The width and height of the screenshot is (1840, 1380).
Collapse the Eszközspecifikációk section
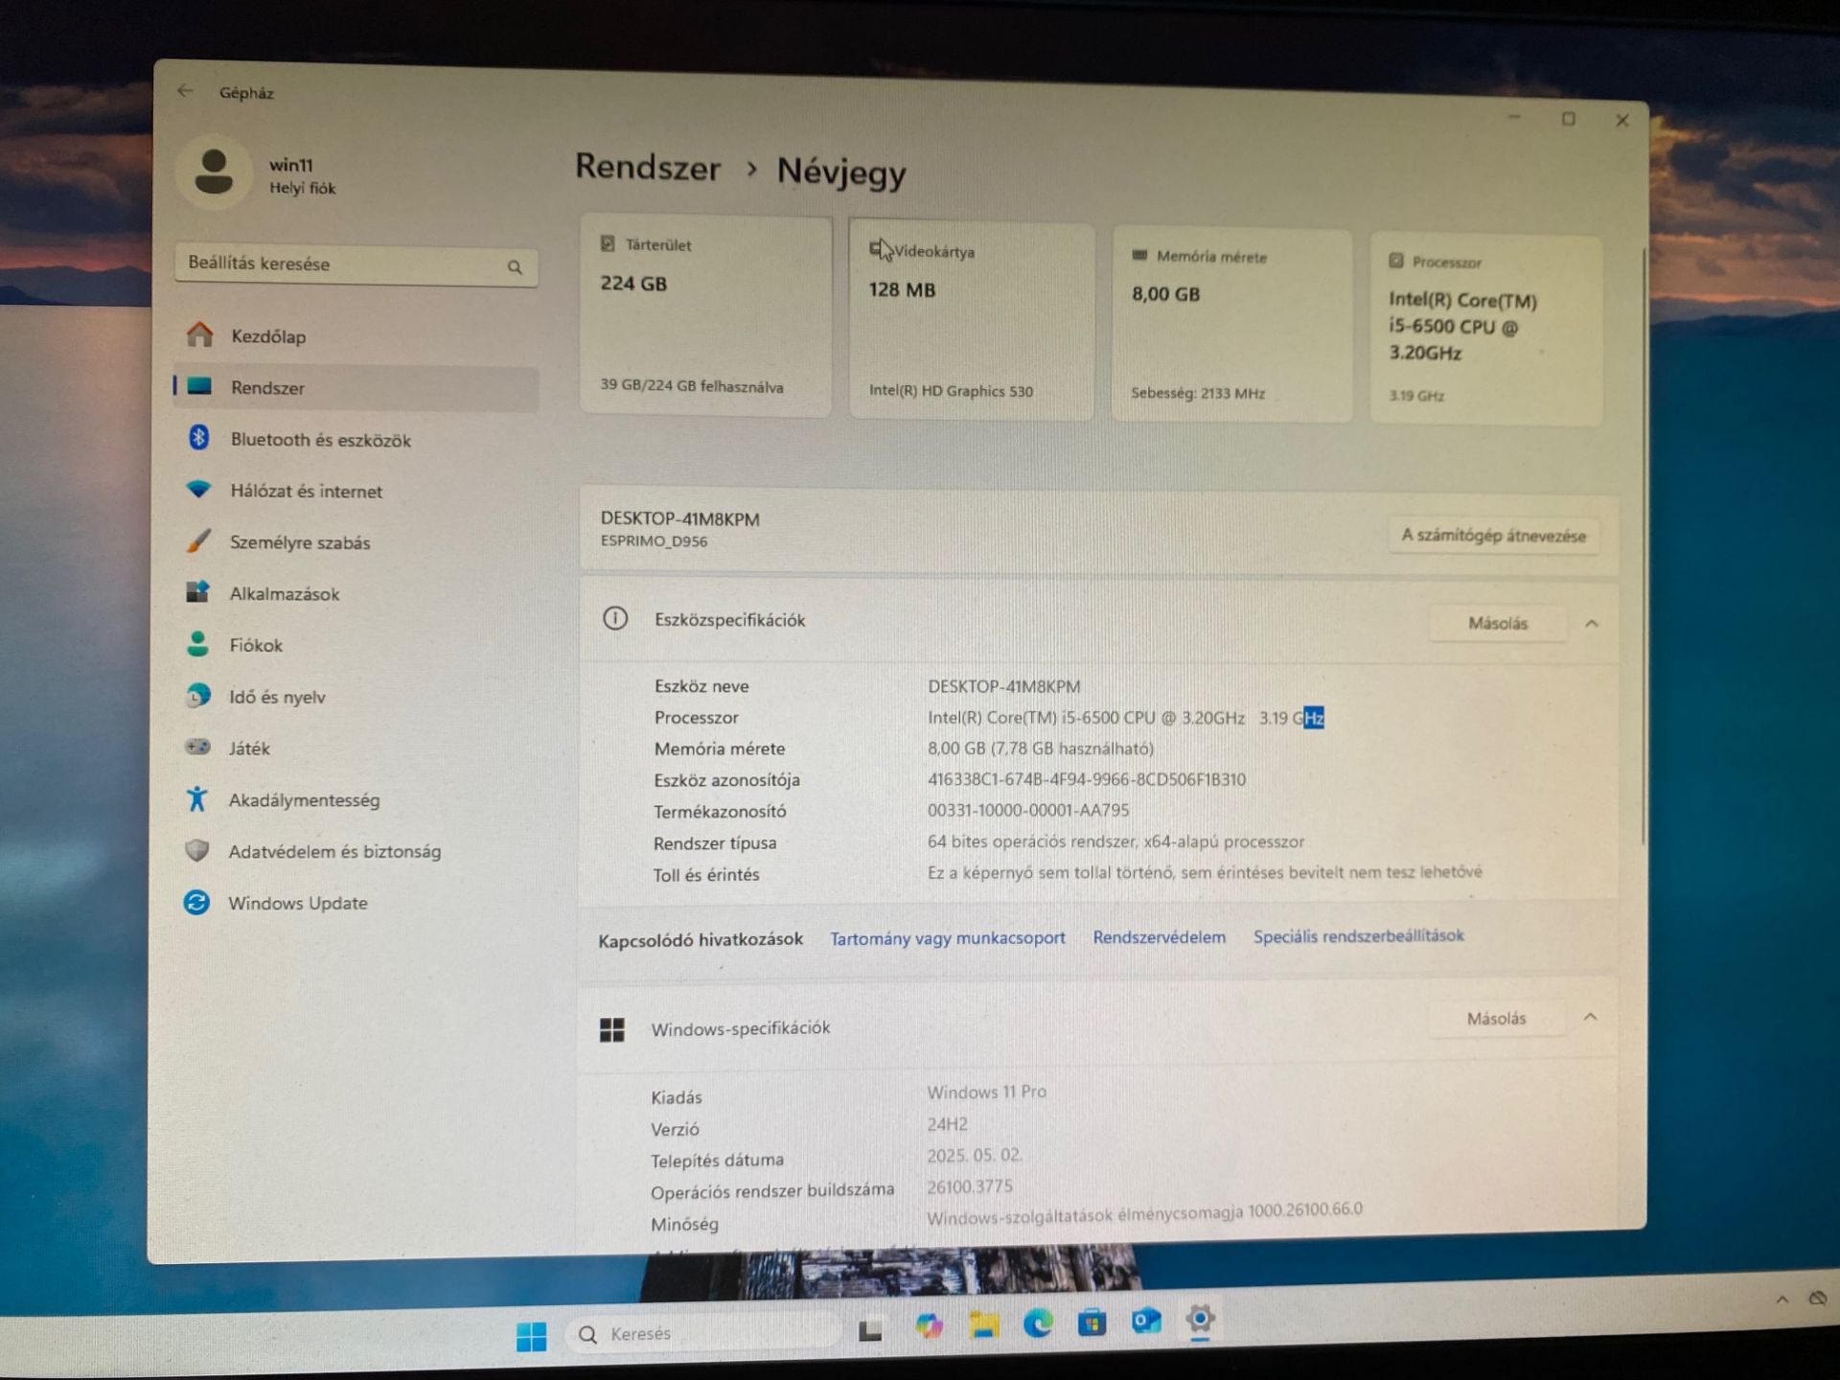point(1592,624)
